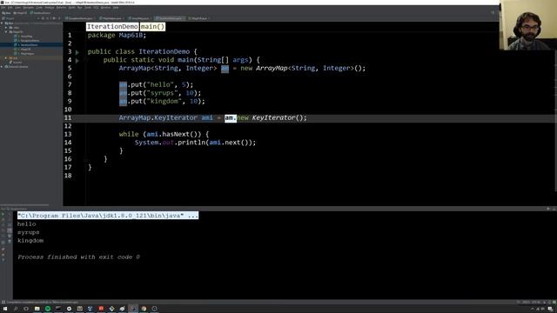Place cursor on 'package Map61B;' line
Image resolution: width=557 pixels, height=313 pixels.
pos(117,35)
